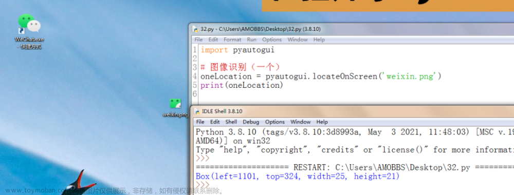This screenshot has width=514, height=195.
Task: Click the '32.py - C:\Users\AMOBBS' title bar
Action: pyautogui.click(x=352, y=29)
